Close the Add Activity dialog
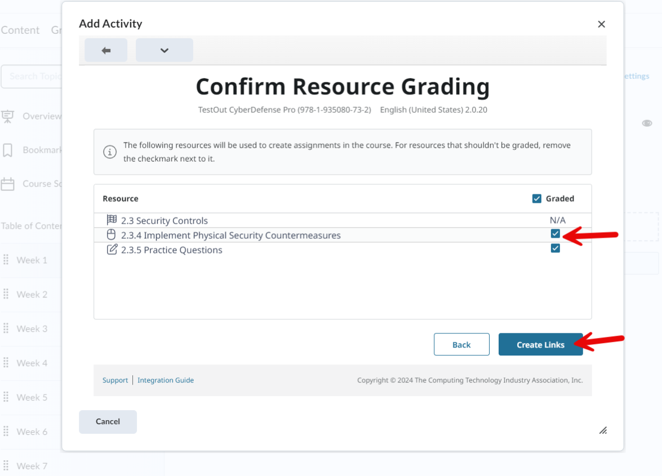 601,24
